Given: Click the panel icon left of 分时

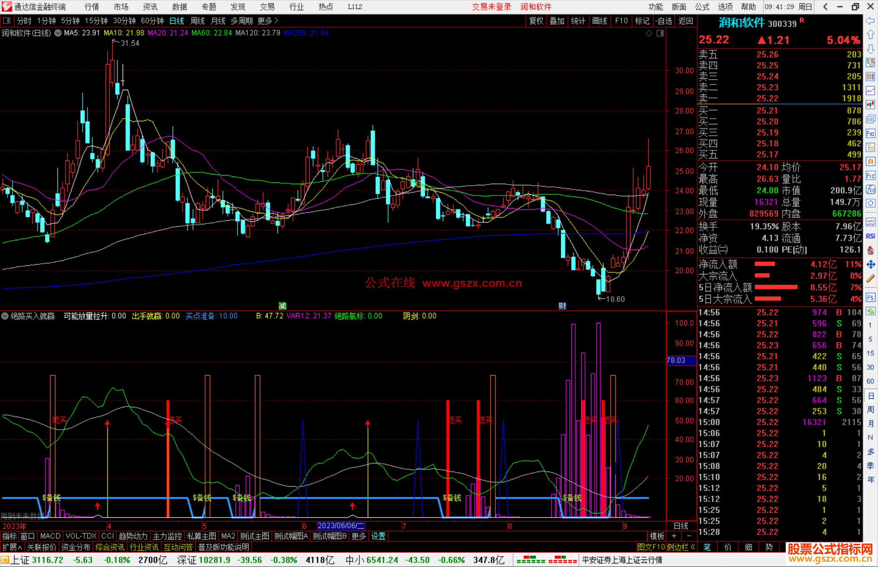Looking at the screenshot, I should tap(7, 20).
